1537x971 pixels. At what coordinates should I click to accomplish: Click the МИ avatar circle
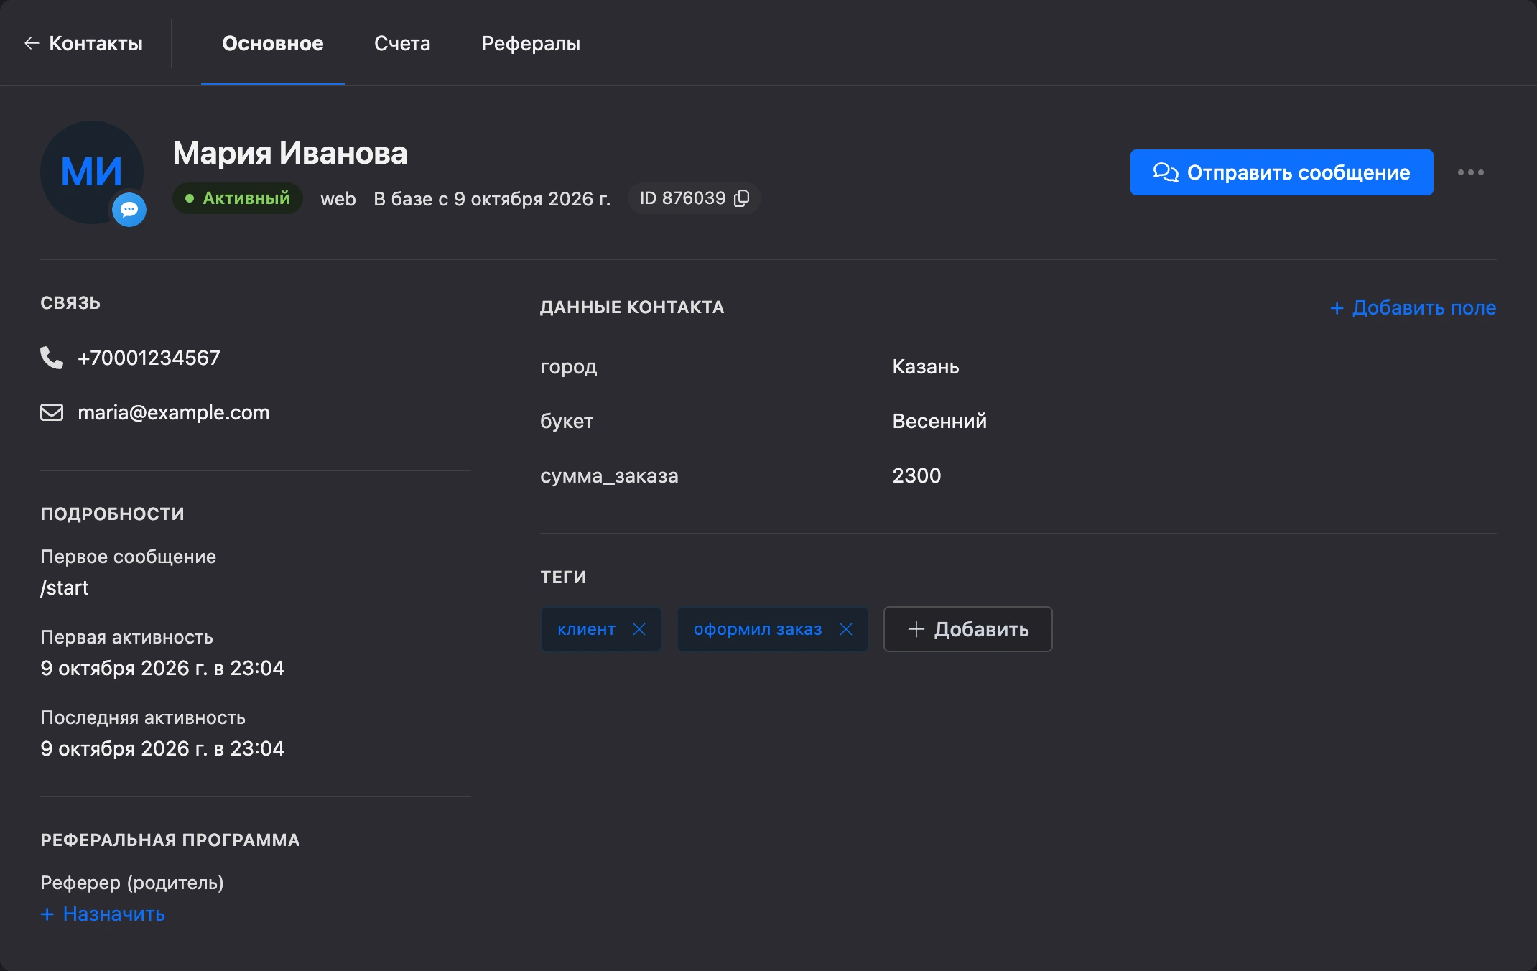coord(92,172)
